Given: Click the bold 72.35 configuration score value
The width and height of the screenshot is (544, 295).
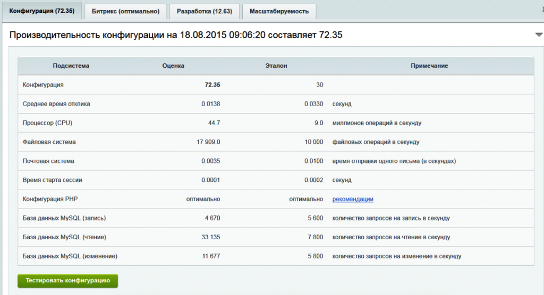Looking at the screenshot, I should click(x=212, y=85).
